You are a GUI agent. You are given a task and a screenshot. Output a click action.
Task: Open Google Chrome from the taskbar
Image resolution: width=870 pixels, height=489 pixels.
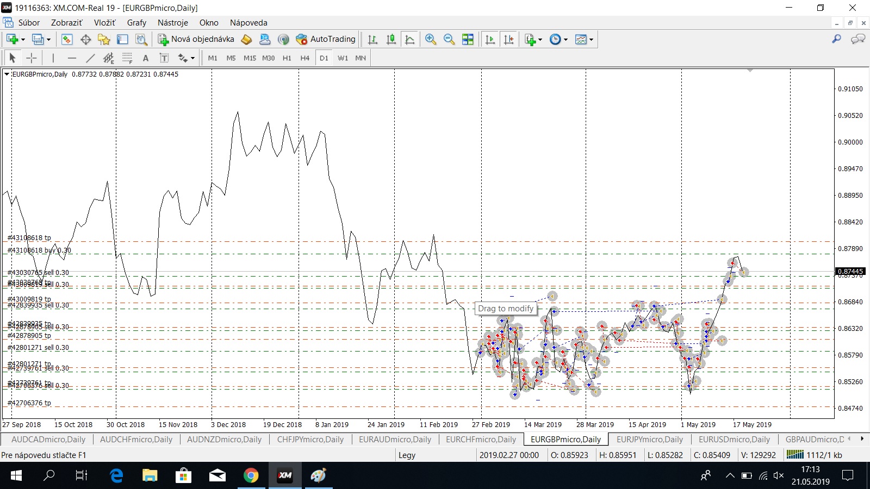(x=251, y=476)
